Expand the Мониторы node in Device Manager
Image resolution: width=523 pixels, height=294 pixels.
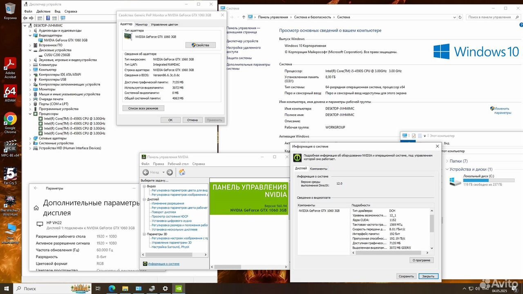click(x=30, y=89)
